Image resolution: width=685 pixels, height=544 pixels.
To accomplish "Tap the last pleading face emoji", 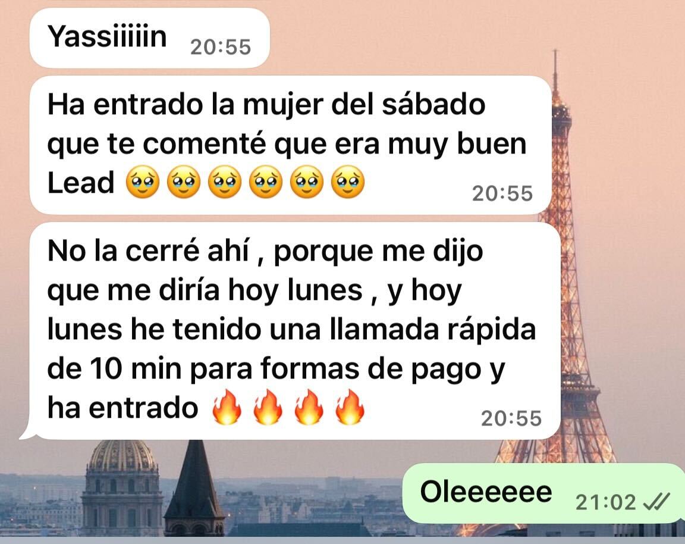I will tap(348, 182).
